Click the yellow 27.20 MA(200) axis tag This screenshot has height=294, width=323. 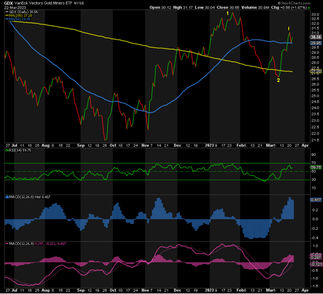[316, 71]
